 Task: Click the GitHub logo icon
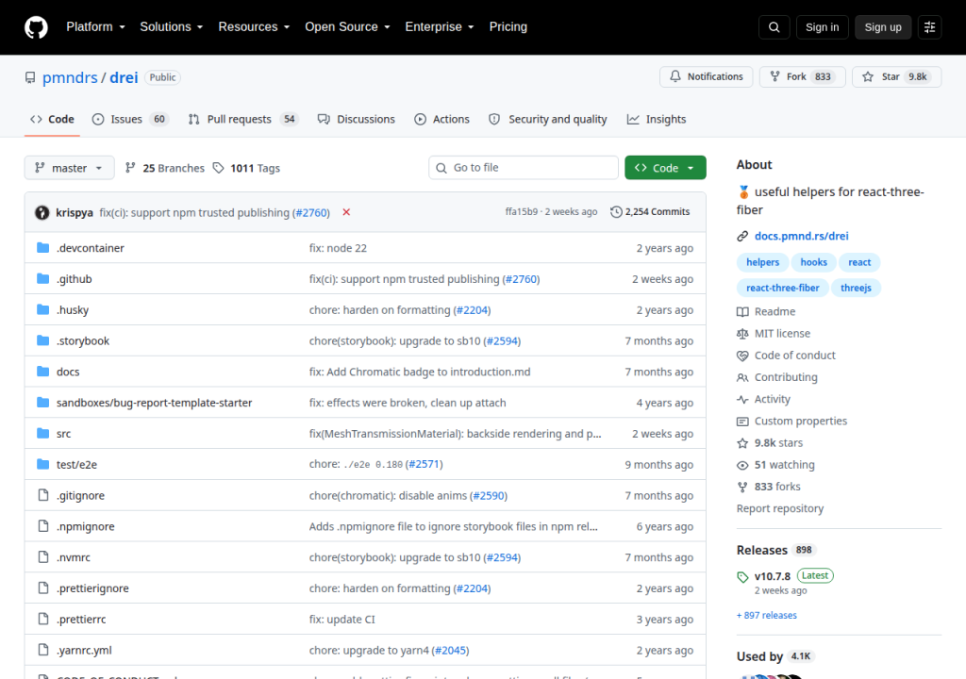(x=36, y=27)
